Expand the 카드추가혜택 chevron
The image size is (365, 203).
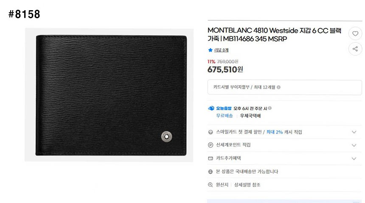point(354,159)
